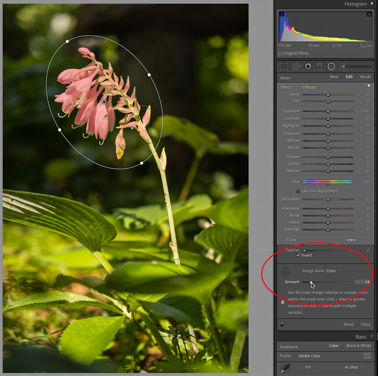Select the Radial Filter tool
The width and height of the screenshot is (378, 376).
coord(331,66)
